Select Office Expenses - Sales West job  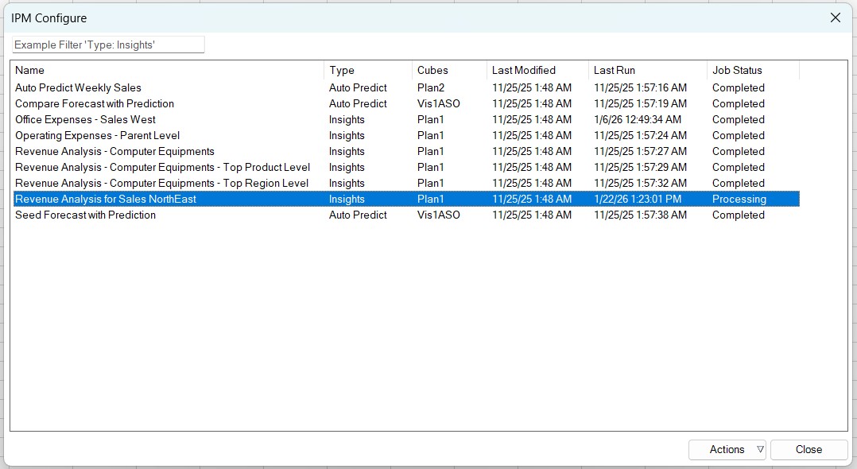pyautogui.click(x=407, y=119)
